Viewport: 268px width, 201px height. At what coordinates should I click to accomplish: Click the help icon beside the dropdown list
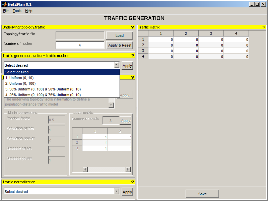pos(132,77)
